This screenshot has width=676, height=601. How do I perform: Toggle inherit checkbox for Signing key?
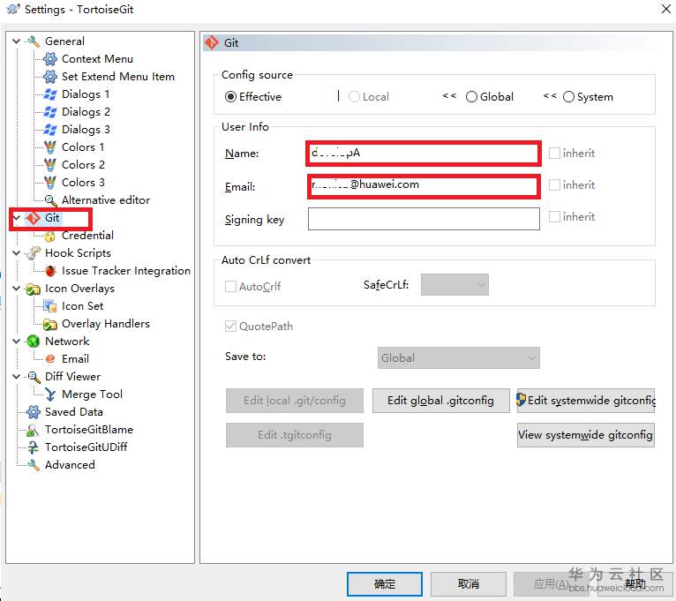pos(554,216)
